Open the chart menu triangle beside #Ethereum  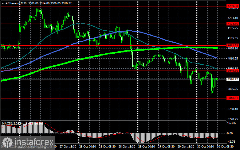tap(3, 3)
